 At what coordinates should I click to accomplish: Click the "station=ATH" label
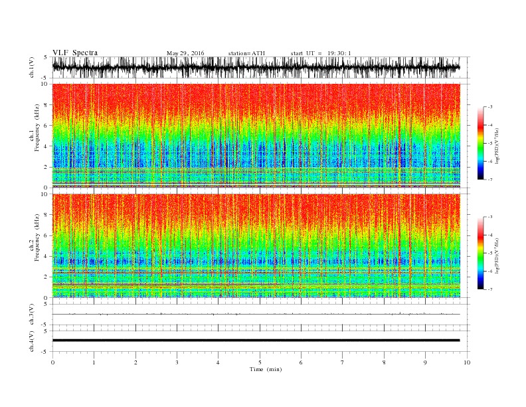tap(246, 53)
